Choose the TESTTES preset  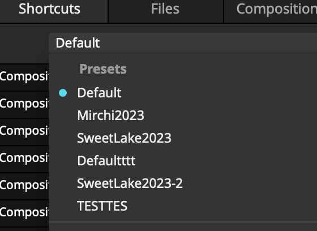tap(102, 206)
